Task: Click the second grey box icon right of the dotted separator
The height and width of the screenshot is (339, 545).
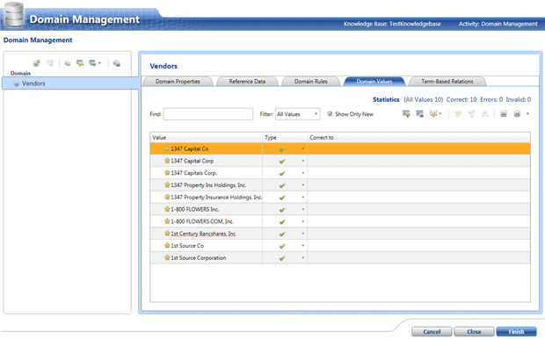Action: point(517,114)
